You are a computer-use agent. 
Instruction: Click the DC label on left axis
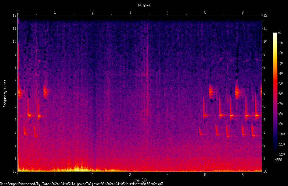(14, 171)
